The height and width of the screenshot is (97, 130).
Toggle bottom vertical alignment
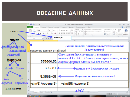point(64,30)
